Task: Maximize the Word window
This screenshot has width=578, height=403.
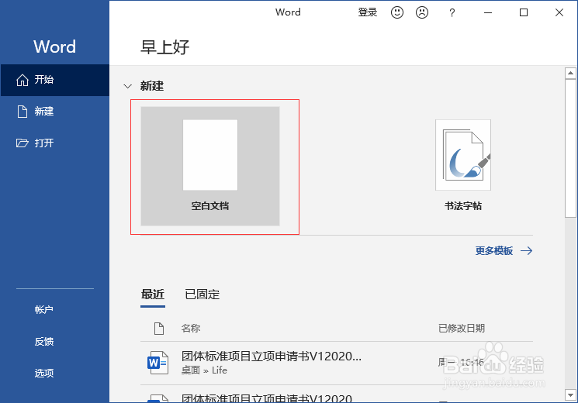Action: coord(524,12)
